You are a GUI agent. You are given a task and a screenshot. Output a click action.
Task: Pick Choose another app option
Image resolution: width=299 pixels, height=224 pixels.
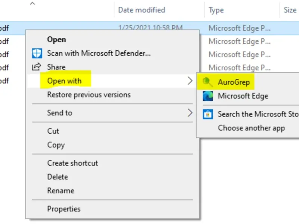click(x=251, y=128)
